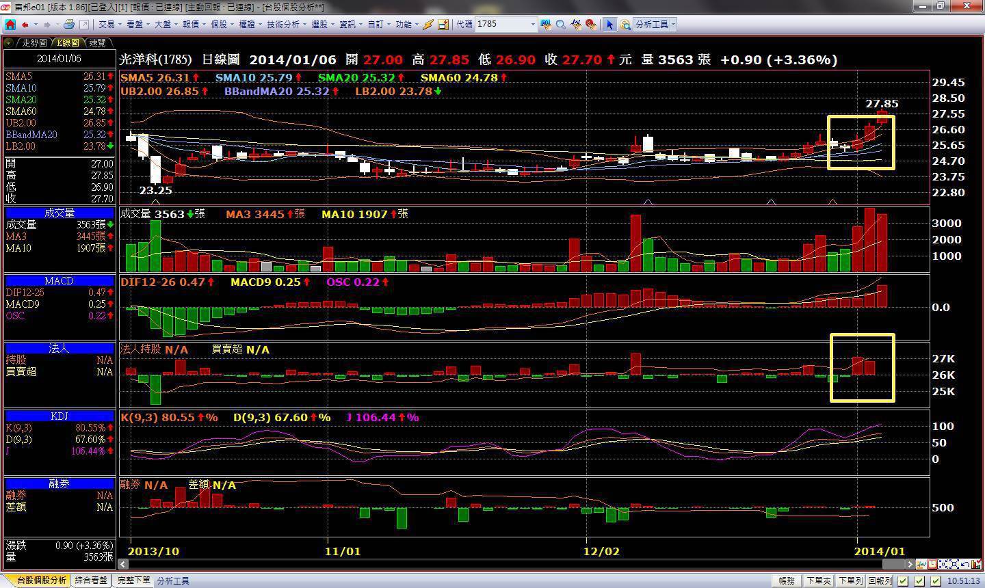Image resolution: width=985 pixels, height=588 pixels.
Task: Click the lightning bolt quick-order icon
Action: (x=428, y=25)
